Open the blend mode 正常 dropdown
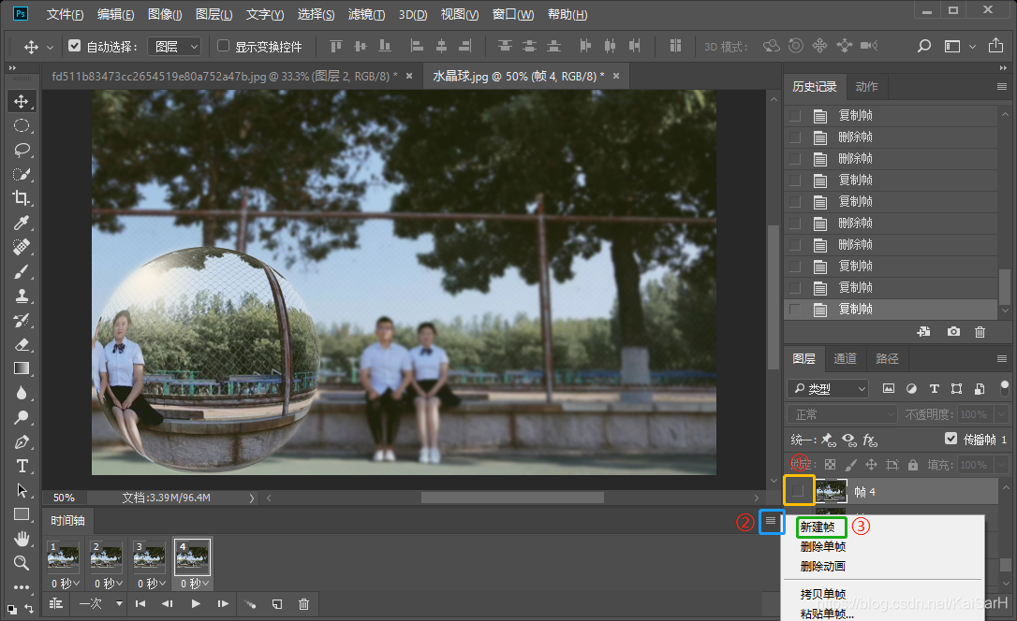 (843, 414)
